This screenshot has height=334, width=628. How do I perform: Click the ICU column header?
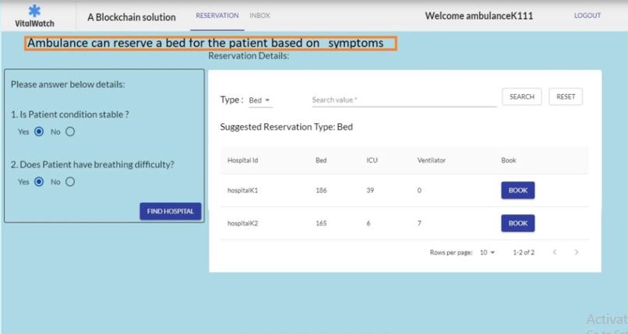click(372, 160)
